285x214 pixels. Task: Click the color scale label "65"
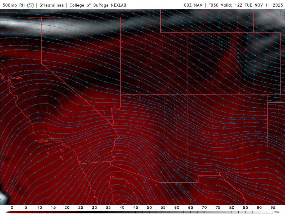click(x=191, y=208)
